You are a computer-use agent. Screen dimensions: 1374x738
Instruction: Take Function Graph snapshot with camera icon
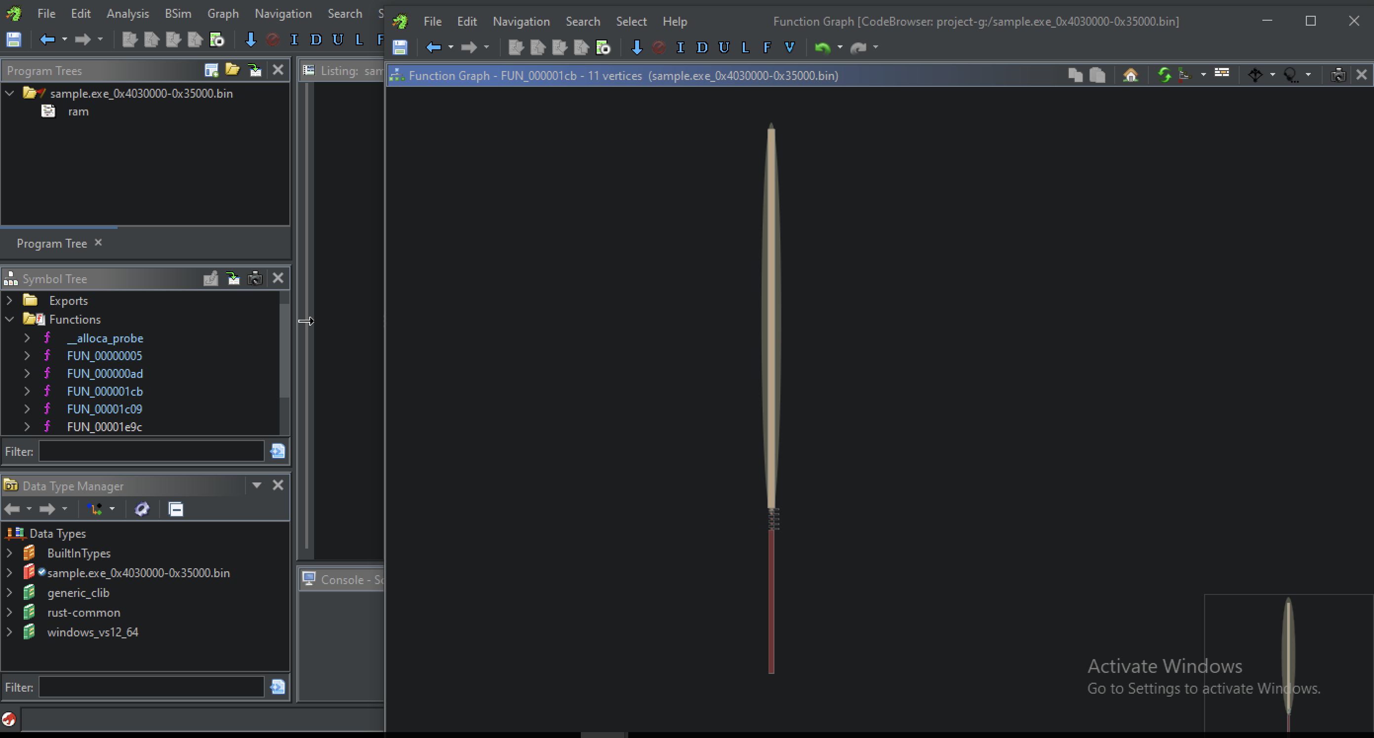pos(1338,75)
